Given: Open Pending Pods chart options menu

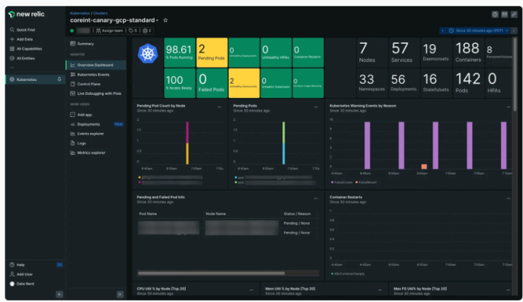Looking at the screenshot, I should tap(316, 107).
